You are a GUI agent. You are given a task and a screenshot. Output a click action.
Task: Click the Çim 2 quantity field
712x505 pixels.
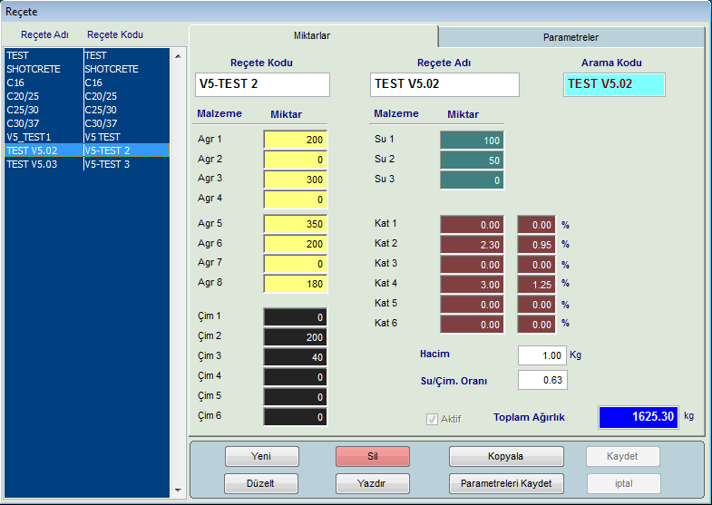tap(295, 337)
